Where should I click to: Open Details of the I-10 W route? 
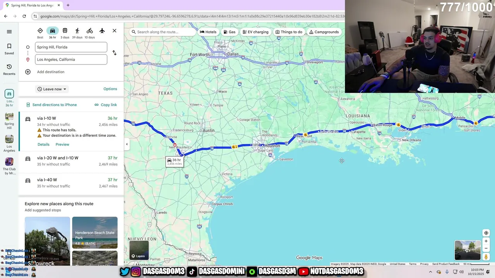tap(43, 144)
